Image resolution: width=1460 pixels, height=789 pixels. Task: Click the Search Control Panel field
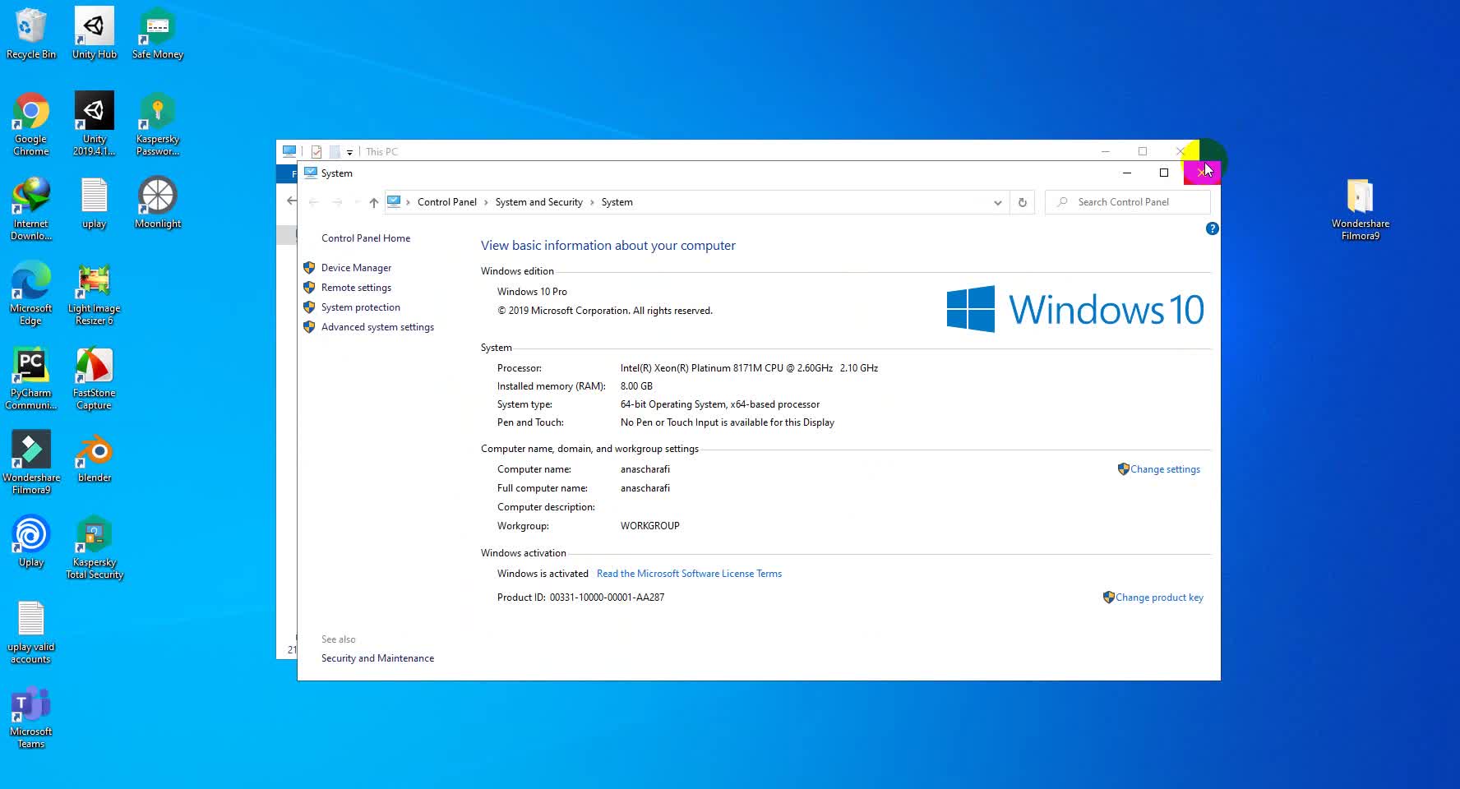click(1127, 202)
